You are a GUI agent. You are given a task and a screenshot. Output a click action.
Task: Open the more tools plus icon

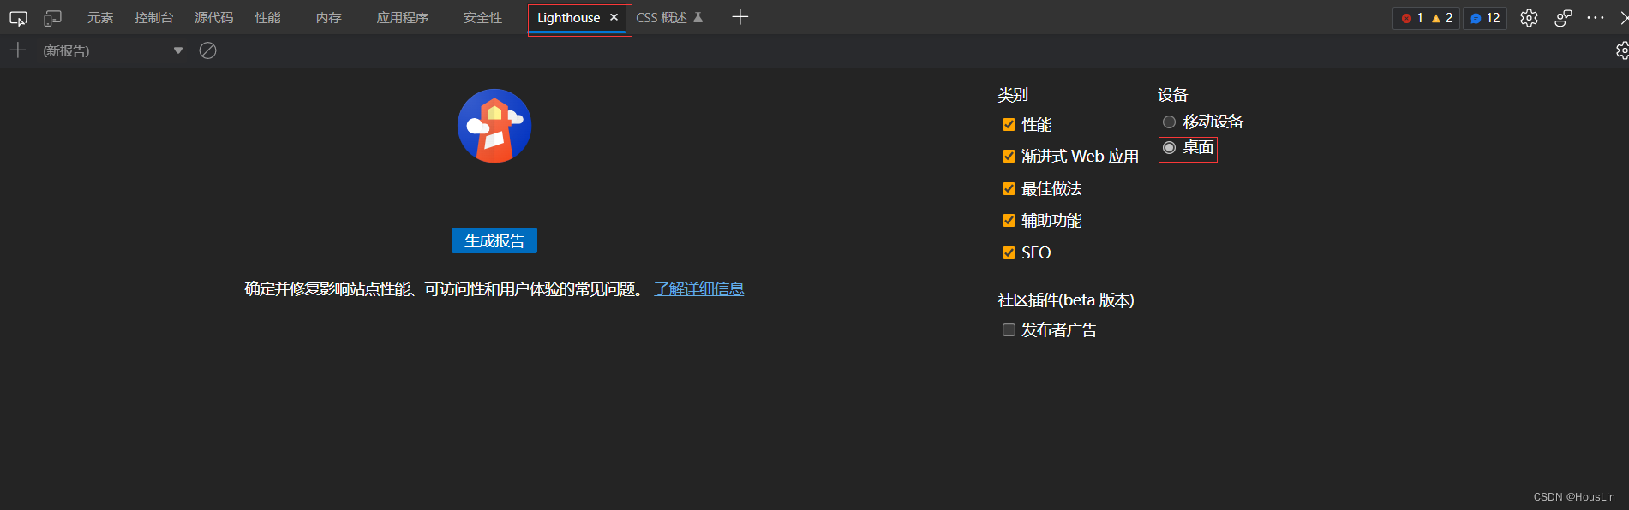tap(740, 17)
